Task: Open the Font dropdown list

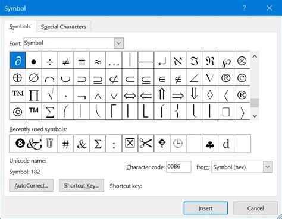Action: [x=119, y=43]
